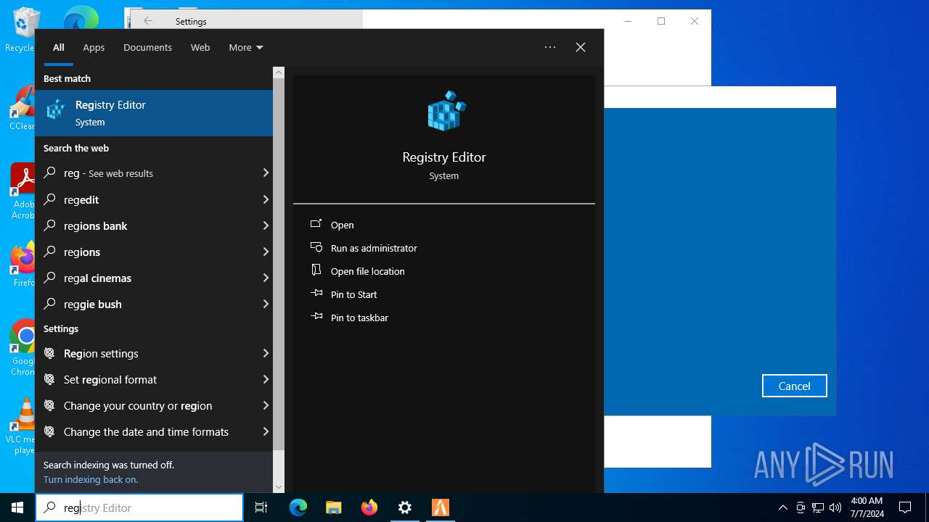Image resolution: width=929 pixels, height=522 pixels.
Task: Click the orange app icon on taskbar
Action: click(441, 507)
